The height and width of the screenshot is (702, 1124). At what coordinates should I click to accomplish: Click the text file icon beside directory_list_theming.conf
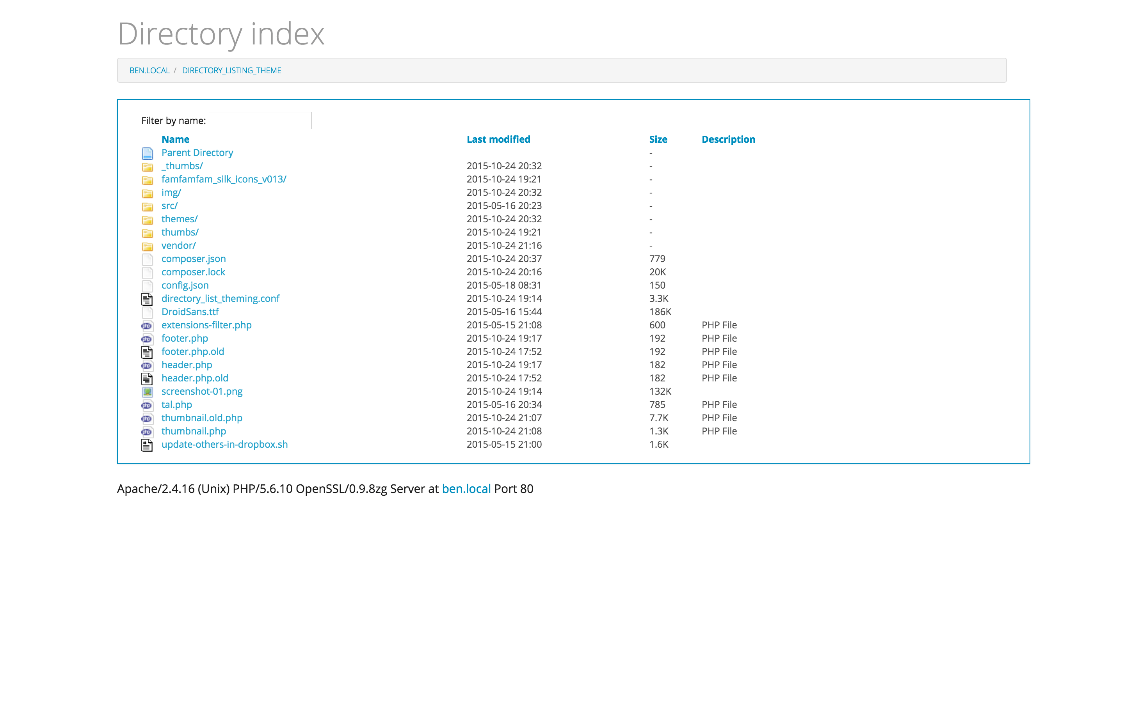tap(147, 299)
